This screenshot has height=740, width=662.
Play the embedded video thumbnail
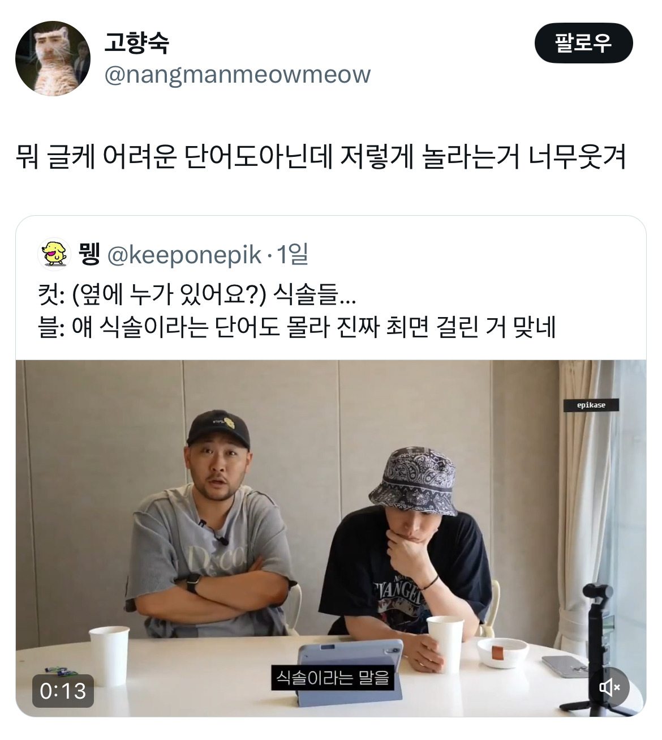331,538
